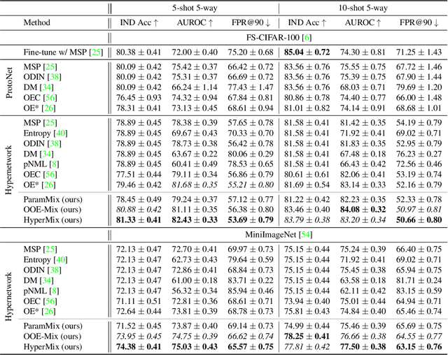Select the value "85.94 ± 0.46"
448x355 pixels.
pyautogui.click(x=251, y=291)
